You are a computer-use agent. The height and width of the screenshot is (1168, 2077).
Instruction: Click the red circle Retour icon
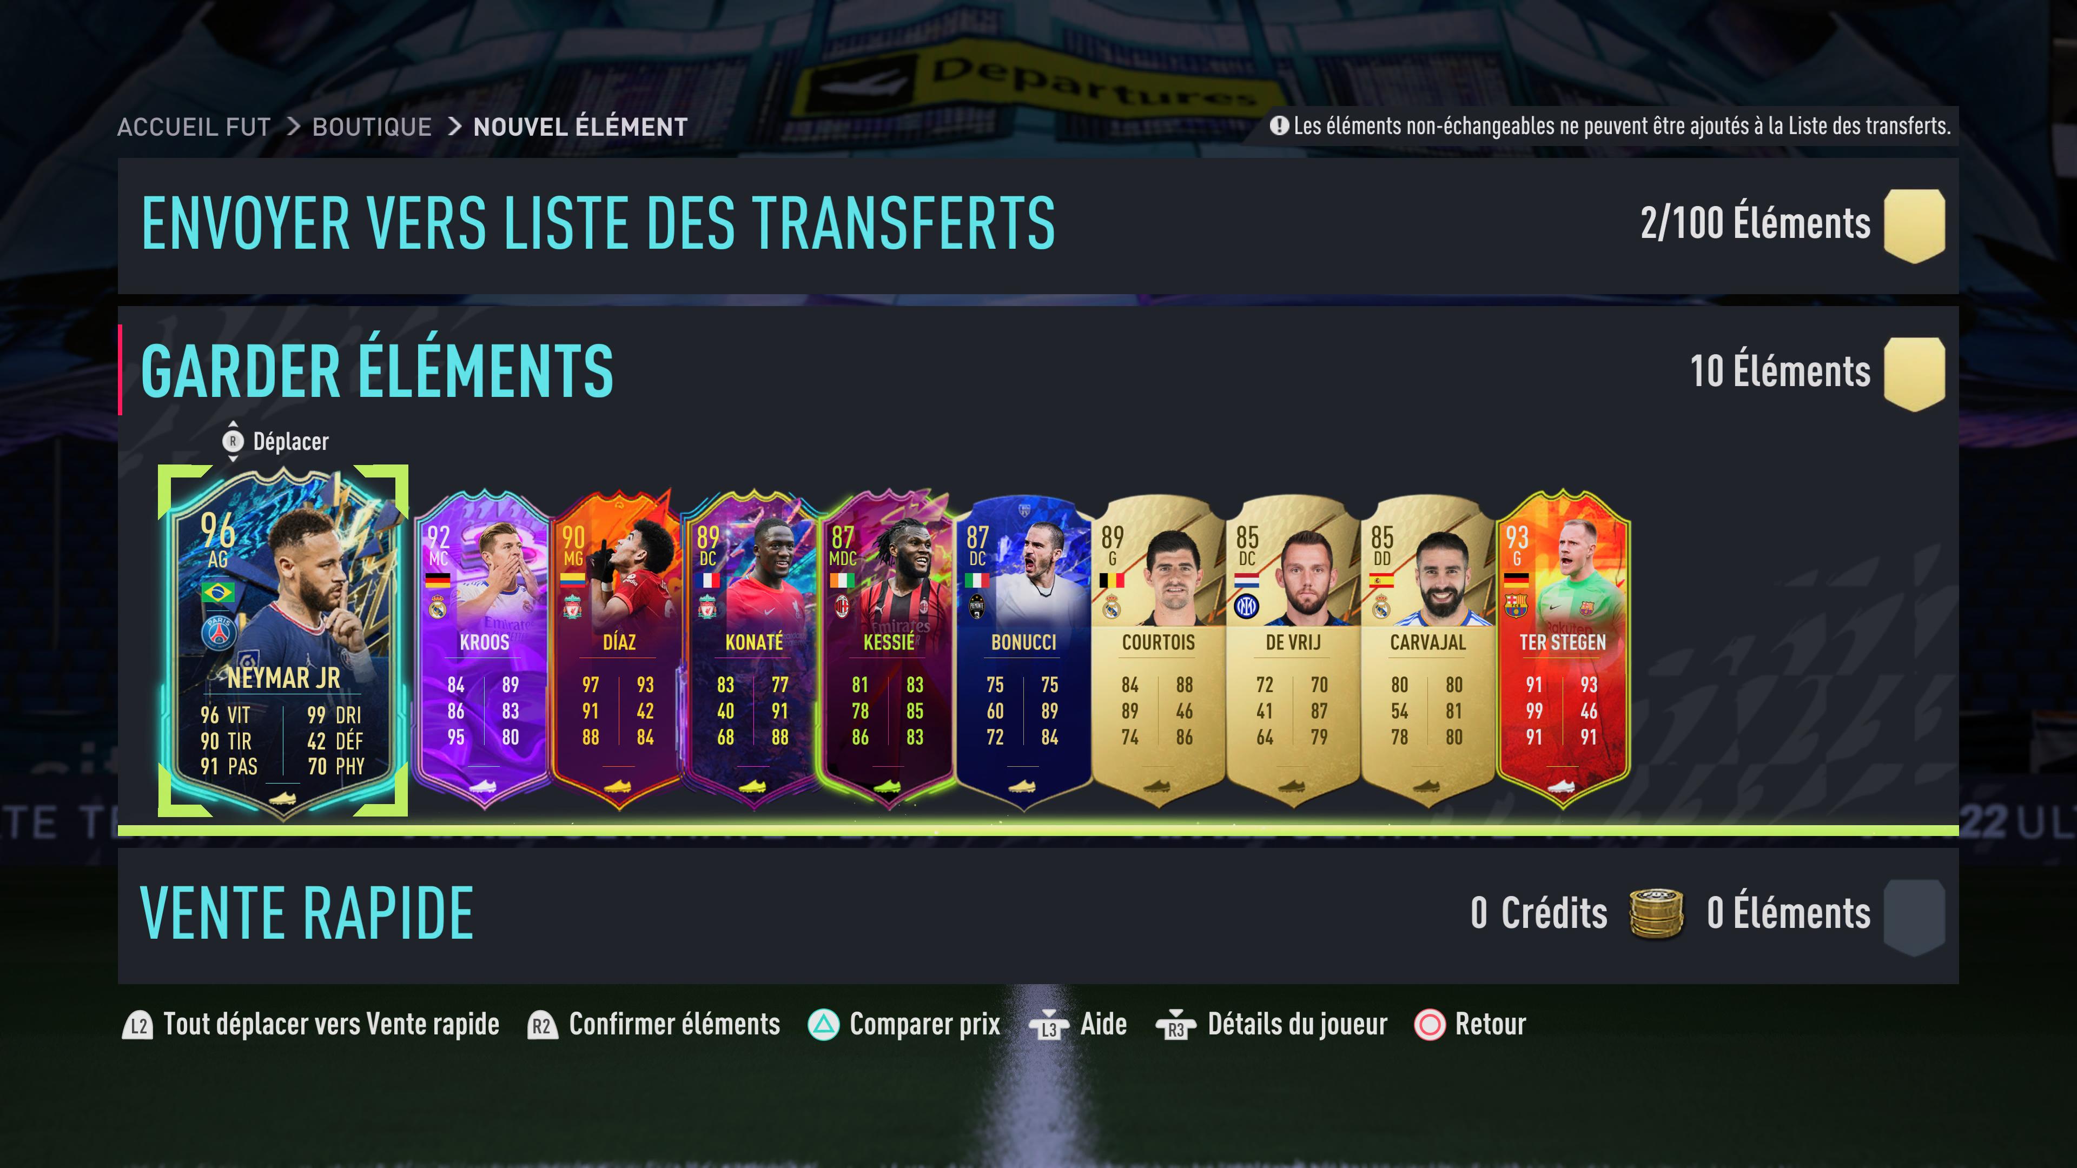pos(1430,1025)
